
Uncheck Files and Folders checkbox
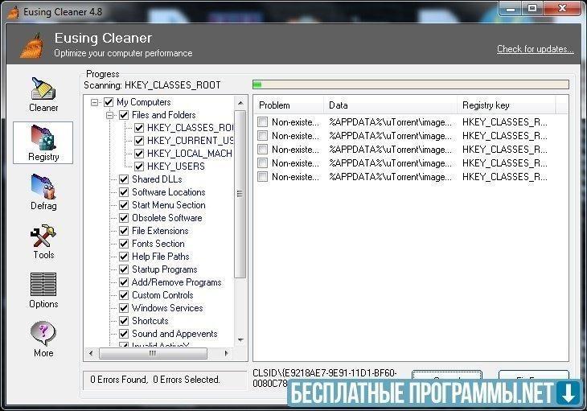124,115
